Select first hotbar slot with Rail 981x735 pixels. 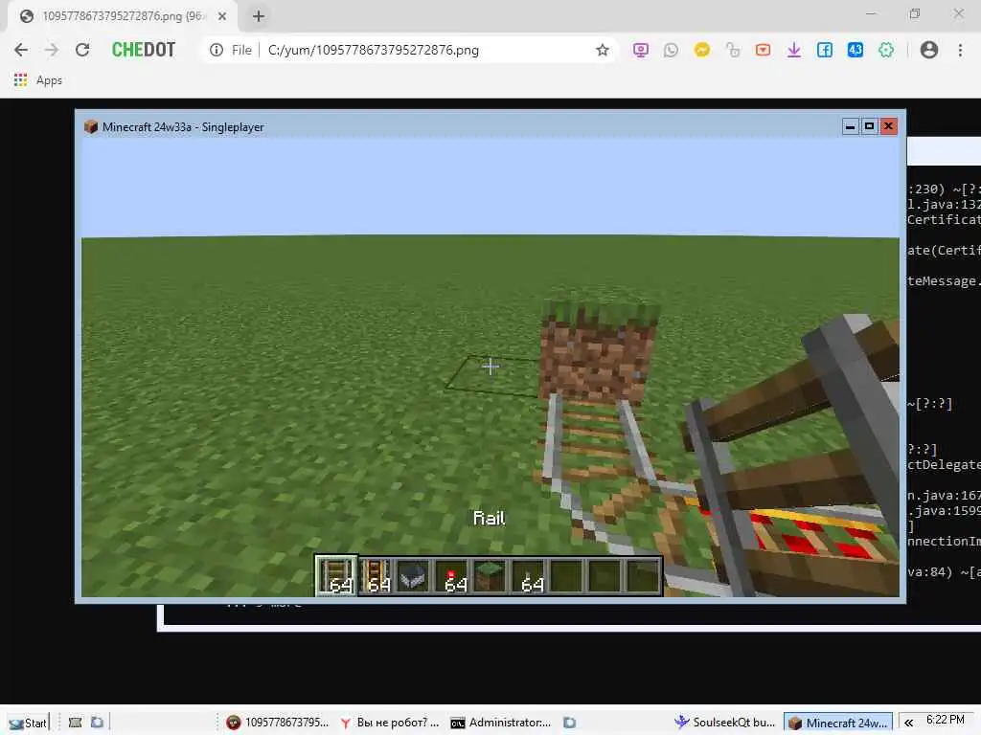[x=336, y=575]
